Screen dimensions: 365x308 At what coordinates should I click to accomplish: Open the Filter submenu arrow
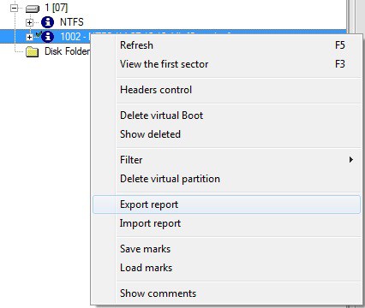point(351,160)
